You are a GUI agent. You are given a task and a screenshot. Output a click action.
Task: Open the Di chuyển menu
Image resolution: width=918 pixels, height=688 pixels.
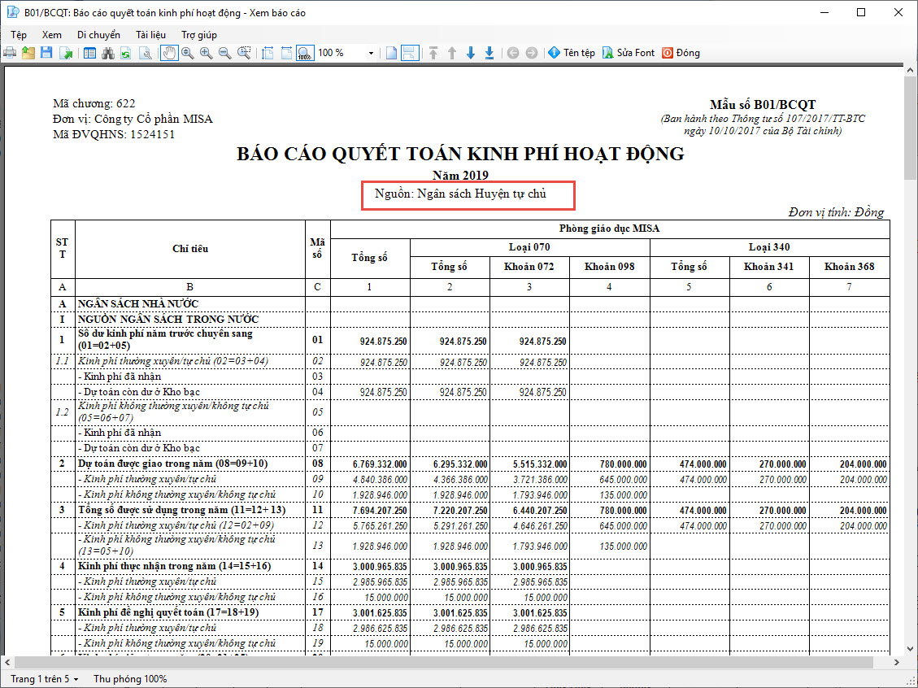point(98,35)
